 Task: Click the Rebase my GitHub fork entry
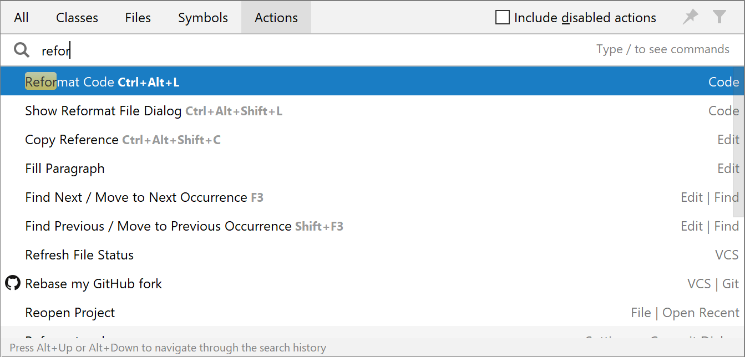pyautogui.click(x=93, y=283)
